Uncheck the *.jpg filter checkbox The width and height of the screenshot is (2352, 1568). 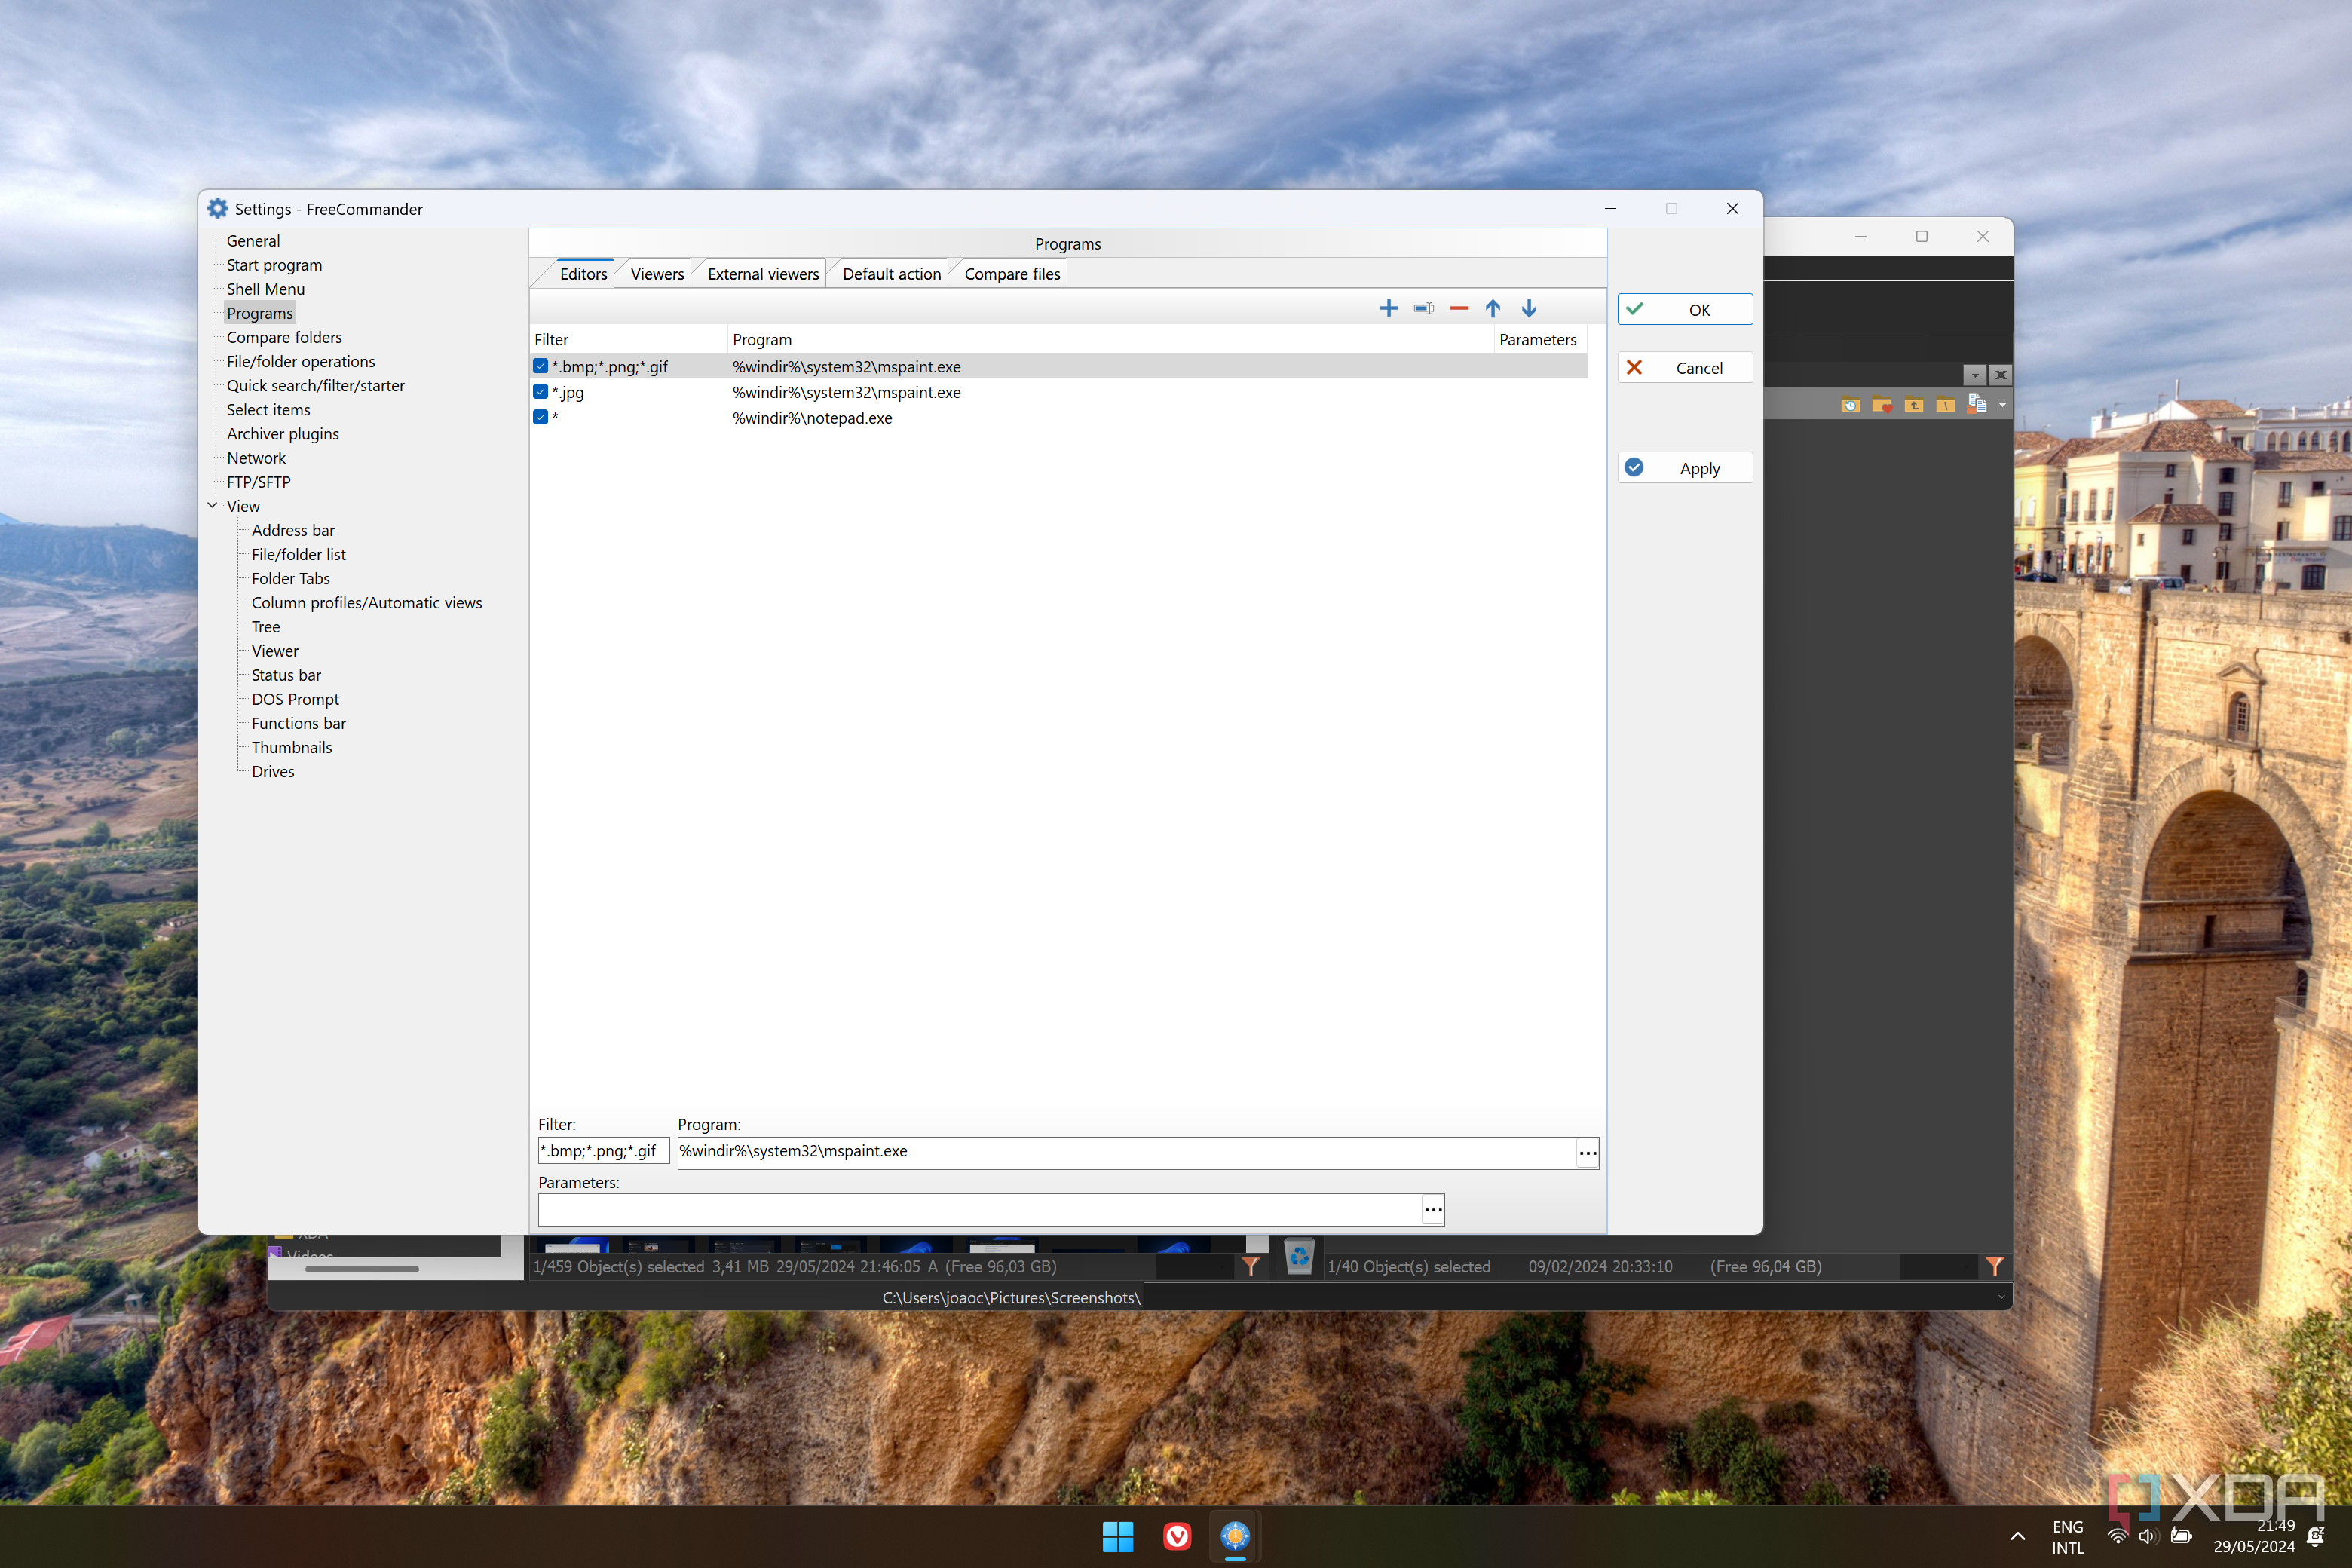pos(541,392)
